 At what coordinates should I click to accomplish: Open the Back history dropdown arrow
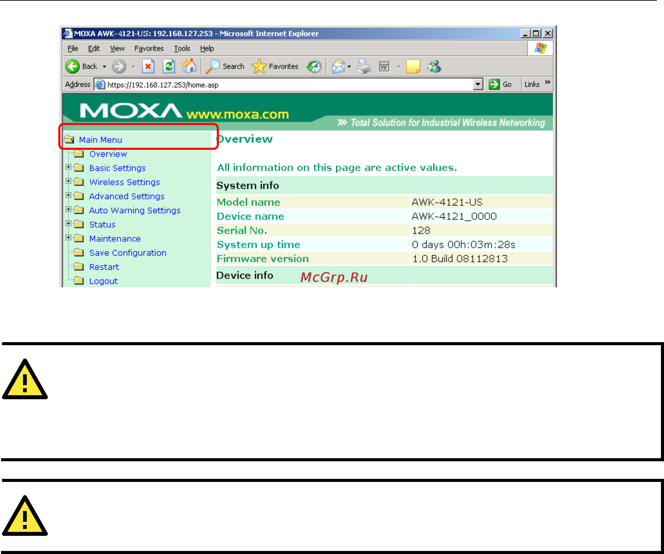tap(105, 67)
